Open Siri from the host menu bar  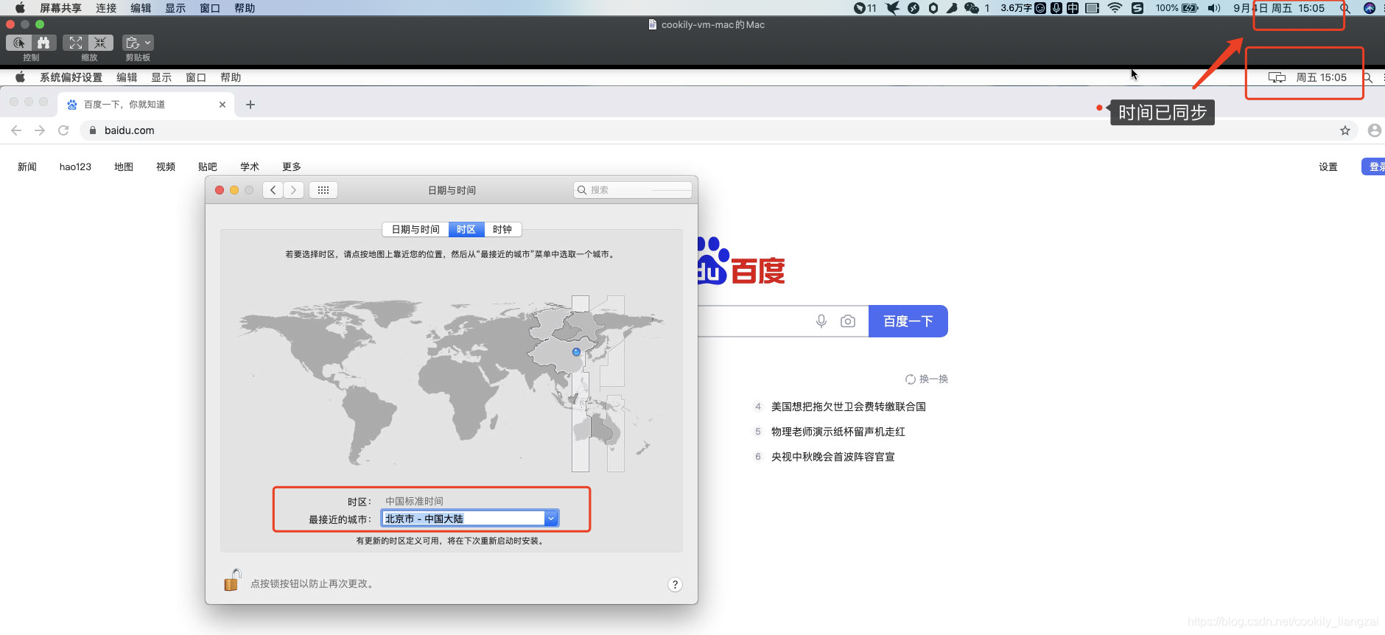tap(1370, 8)
